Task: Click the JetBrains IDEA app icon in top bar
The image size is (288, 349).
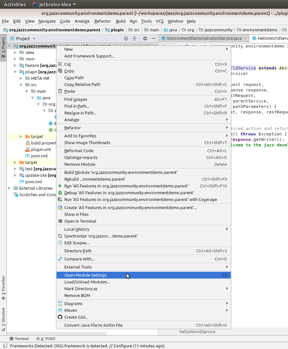Action: (35, 4)
